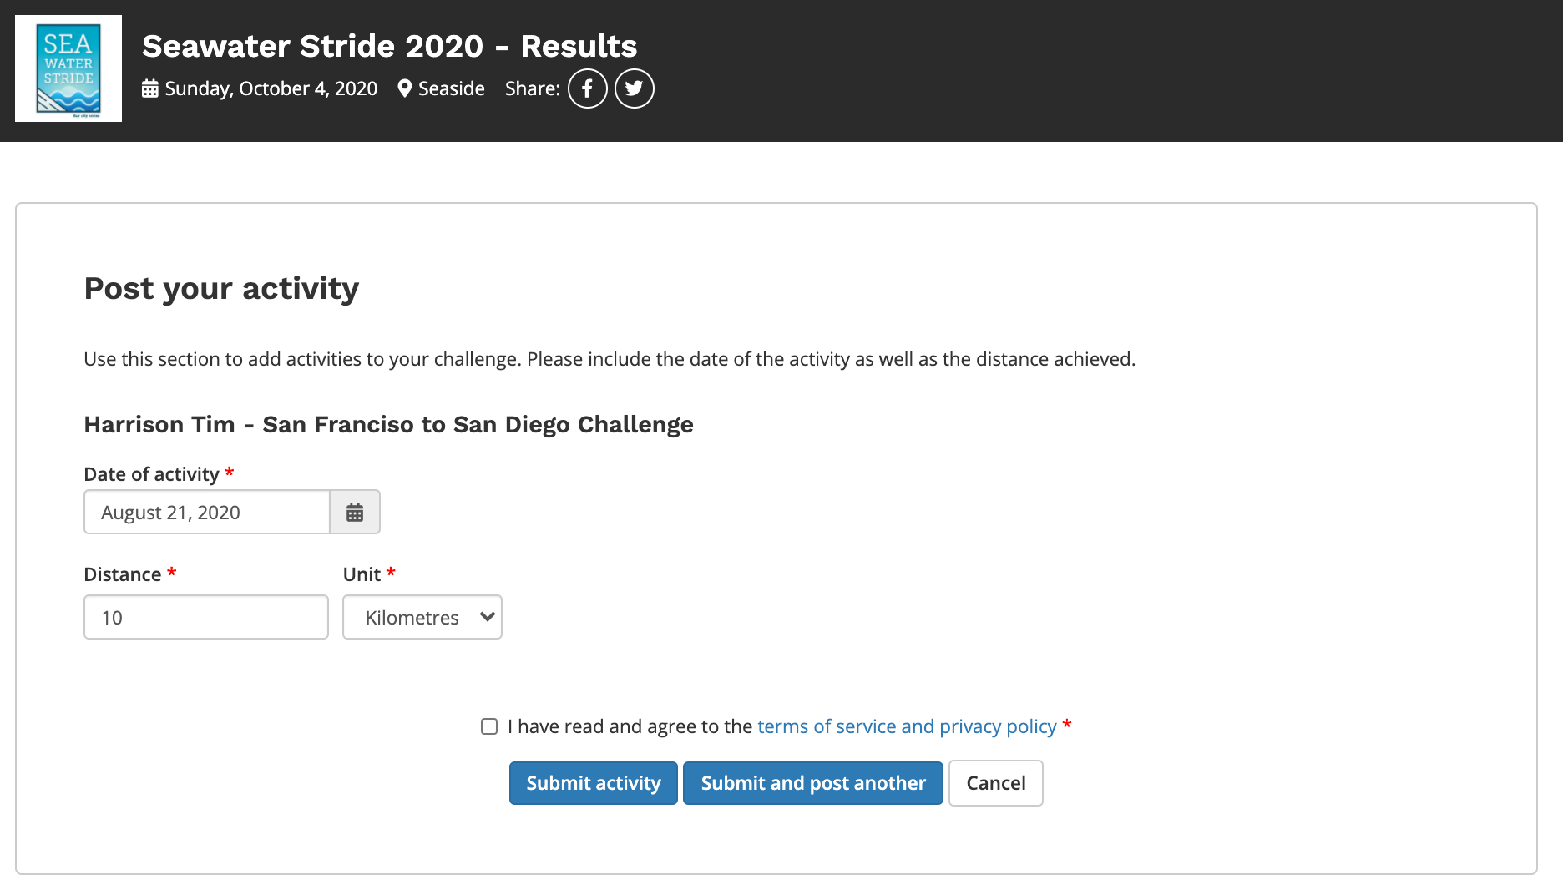Screen dimensions: 1563x890
Task: Click the Seaside location text
Action: (x=451, y=88)
